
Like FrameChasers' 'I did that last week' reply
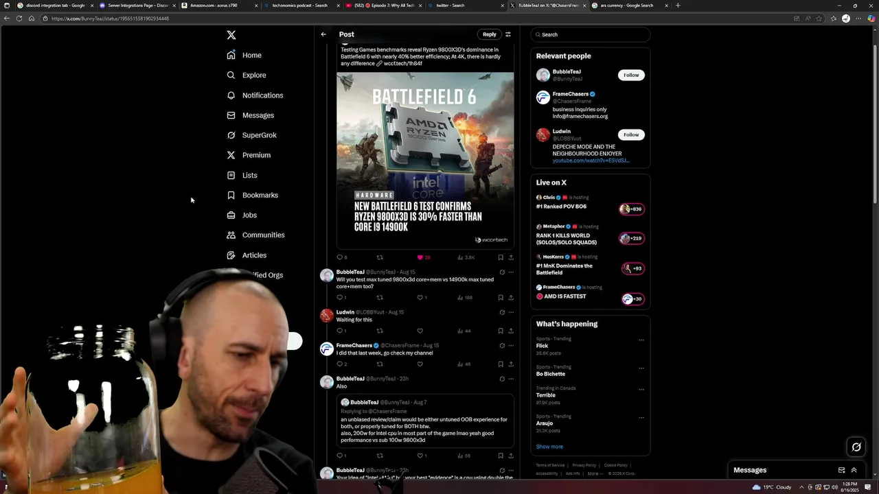pos(420,364)
